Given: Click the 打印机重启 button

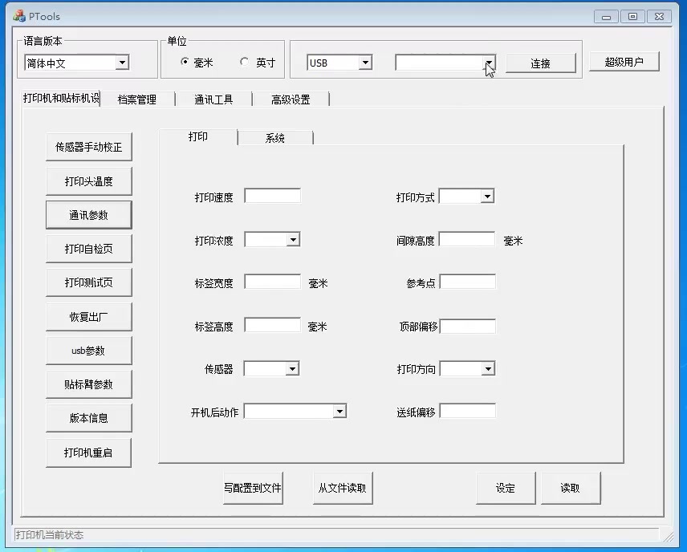Looking at the screenshot, I should pos(88,453).
